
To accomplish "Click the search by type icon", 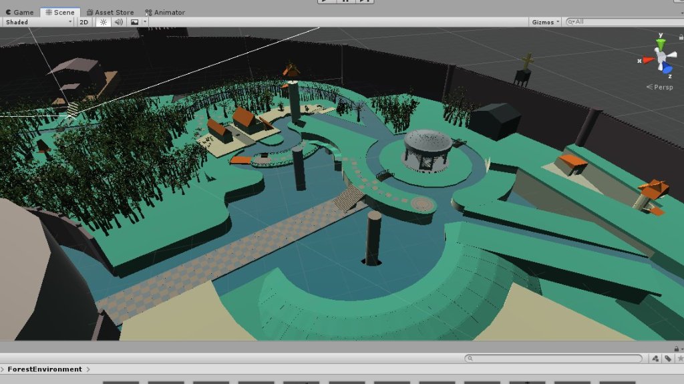I will pyautogui.click(x=656, y=359).
